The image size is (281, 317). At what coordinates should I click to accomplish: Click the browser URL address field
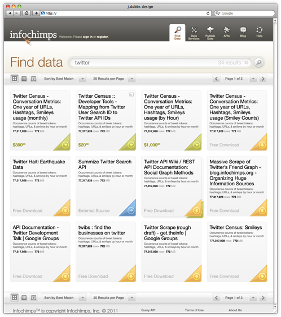coord(125,13)
